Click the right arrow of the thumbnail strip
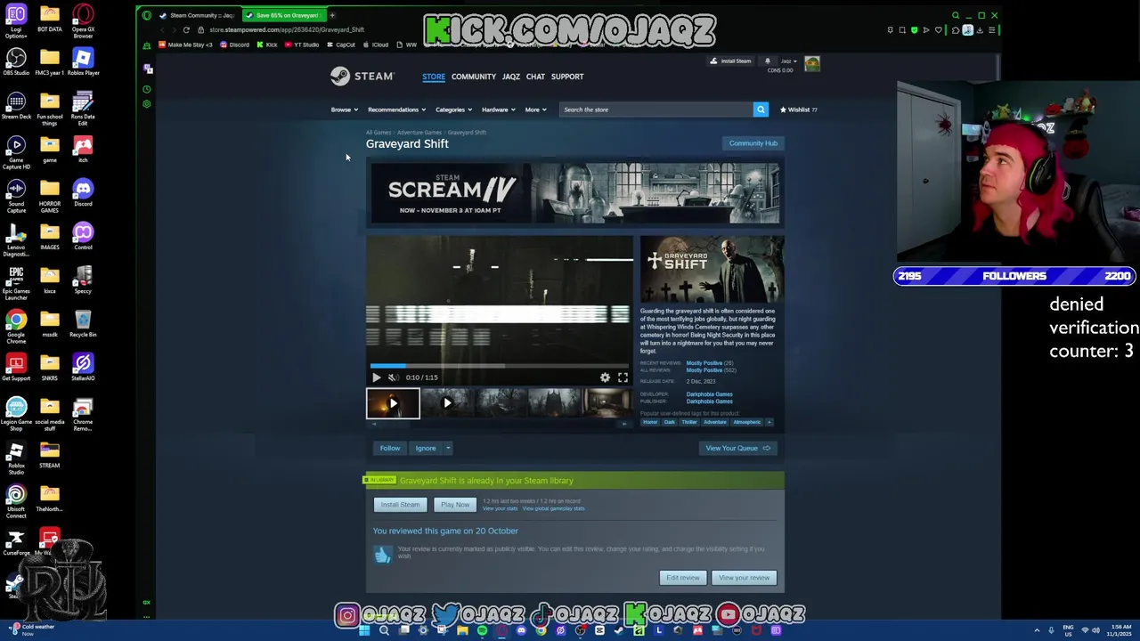Viewport: 1140px width, 641px height. point(624,424)
